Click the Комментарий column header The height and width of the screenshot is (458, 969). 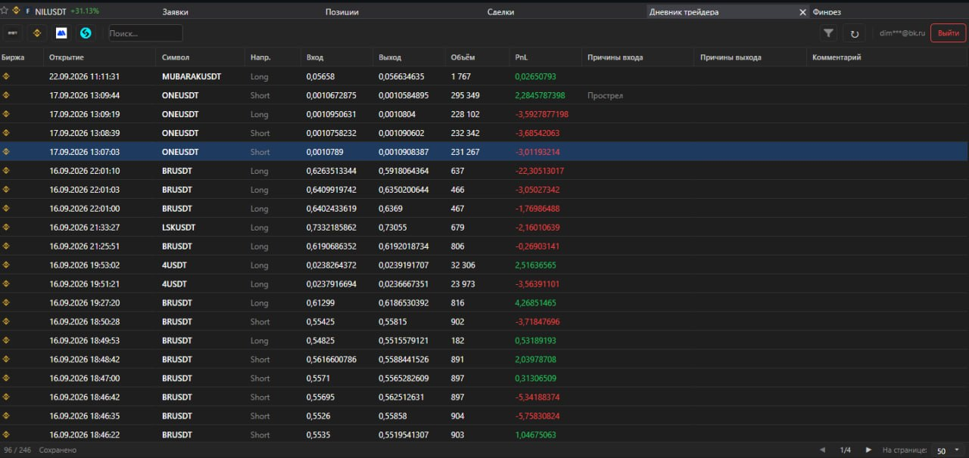point(837,57)
